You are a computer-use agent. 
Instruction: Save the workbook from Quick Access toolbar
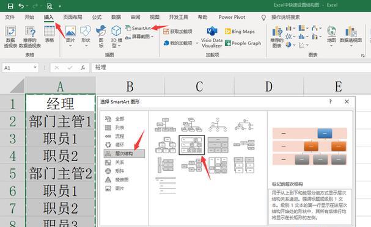(x=10, y=6)
